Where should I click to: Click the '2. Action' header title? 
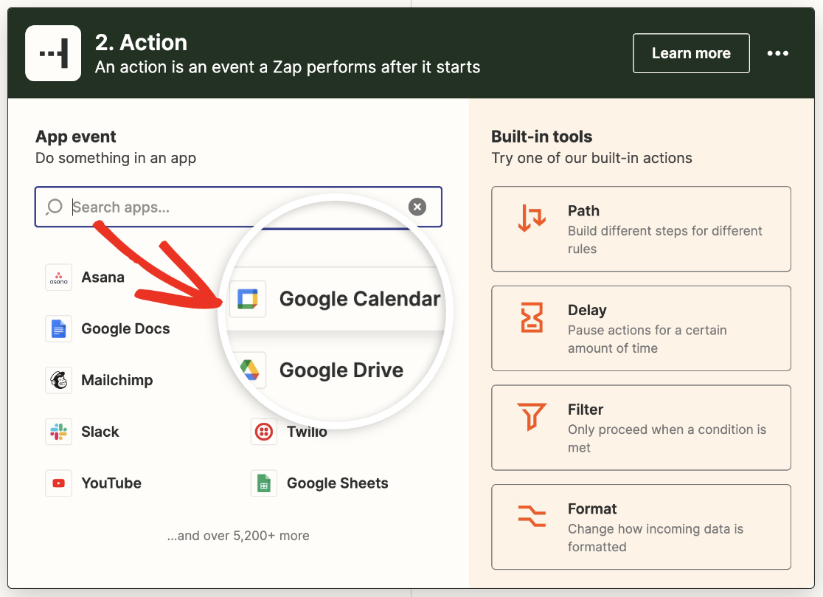point(141,43)
